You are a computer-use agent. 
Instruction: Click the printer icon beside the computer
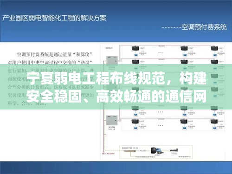coord(174,150)
